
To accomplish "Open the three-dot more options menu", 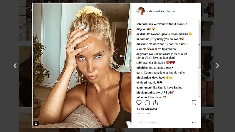I will (x=194, y=122).
